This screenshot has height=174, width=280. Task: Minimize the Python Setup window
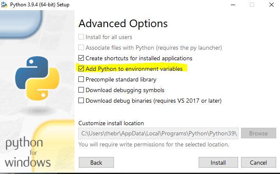tap(233, 5)
